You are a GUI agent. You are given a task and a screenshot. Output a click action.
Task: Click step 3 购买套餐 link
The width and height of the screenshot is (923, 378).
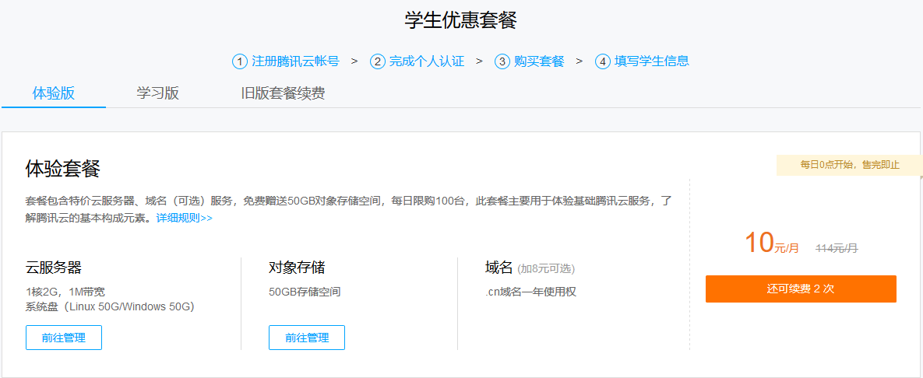tap(530, 61)
